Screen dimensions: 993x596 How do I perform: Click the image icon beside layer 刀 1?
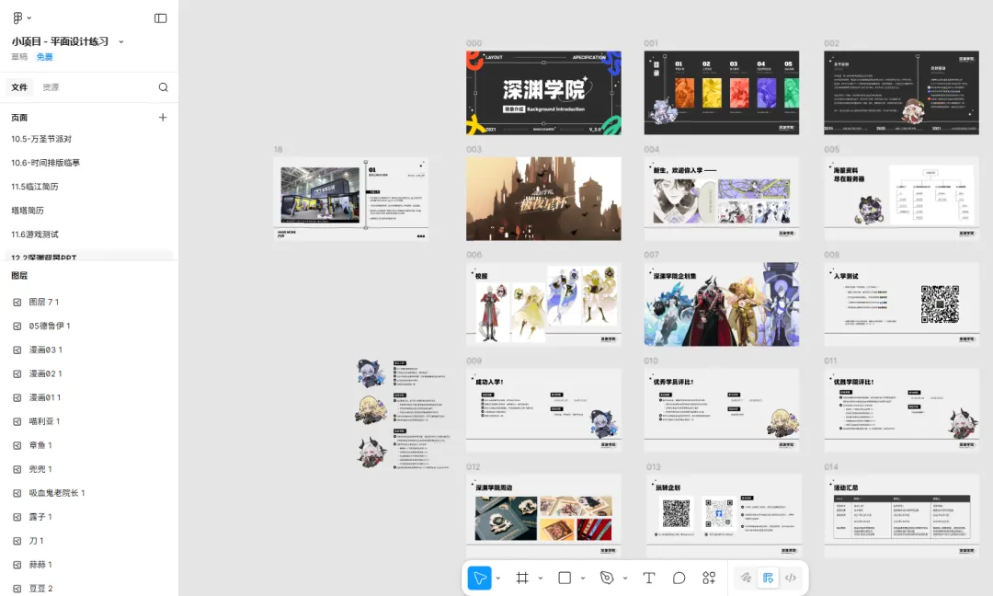(x=17, y=541)
